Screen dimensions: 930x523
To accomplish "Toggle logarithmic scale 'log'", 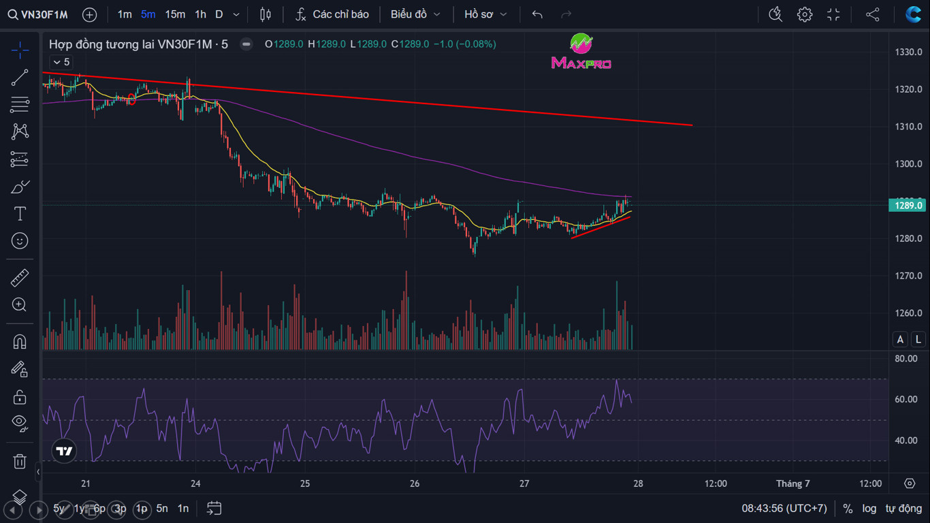I will (869, 508).
